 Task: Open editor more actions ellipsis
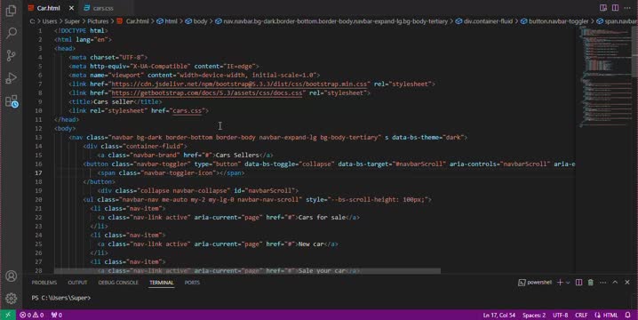(627, 8)
